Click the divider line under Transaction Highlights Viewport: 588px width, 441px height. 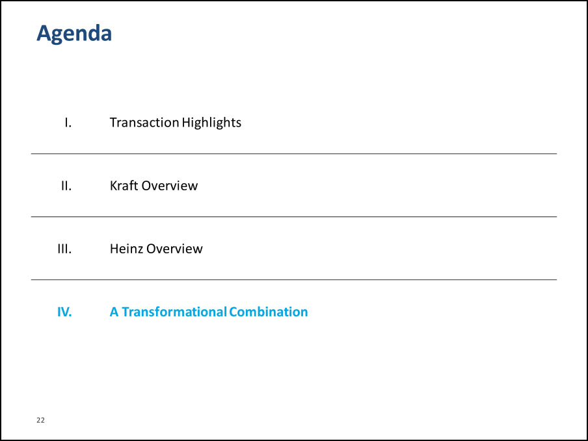[x=294, y=154]
